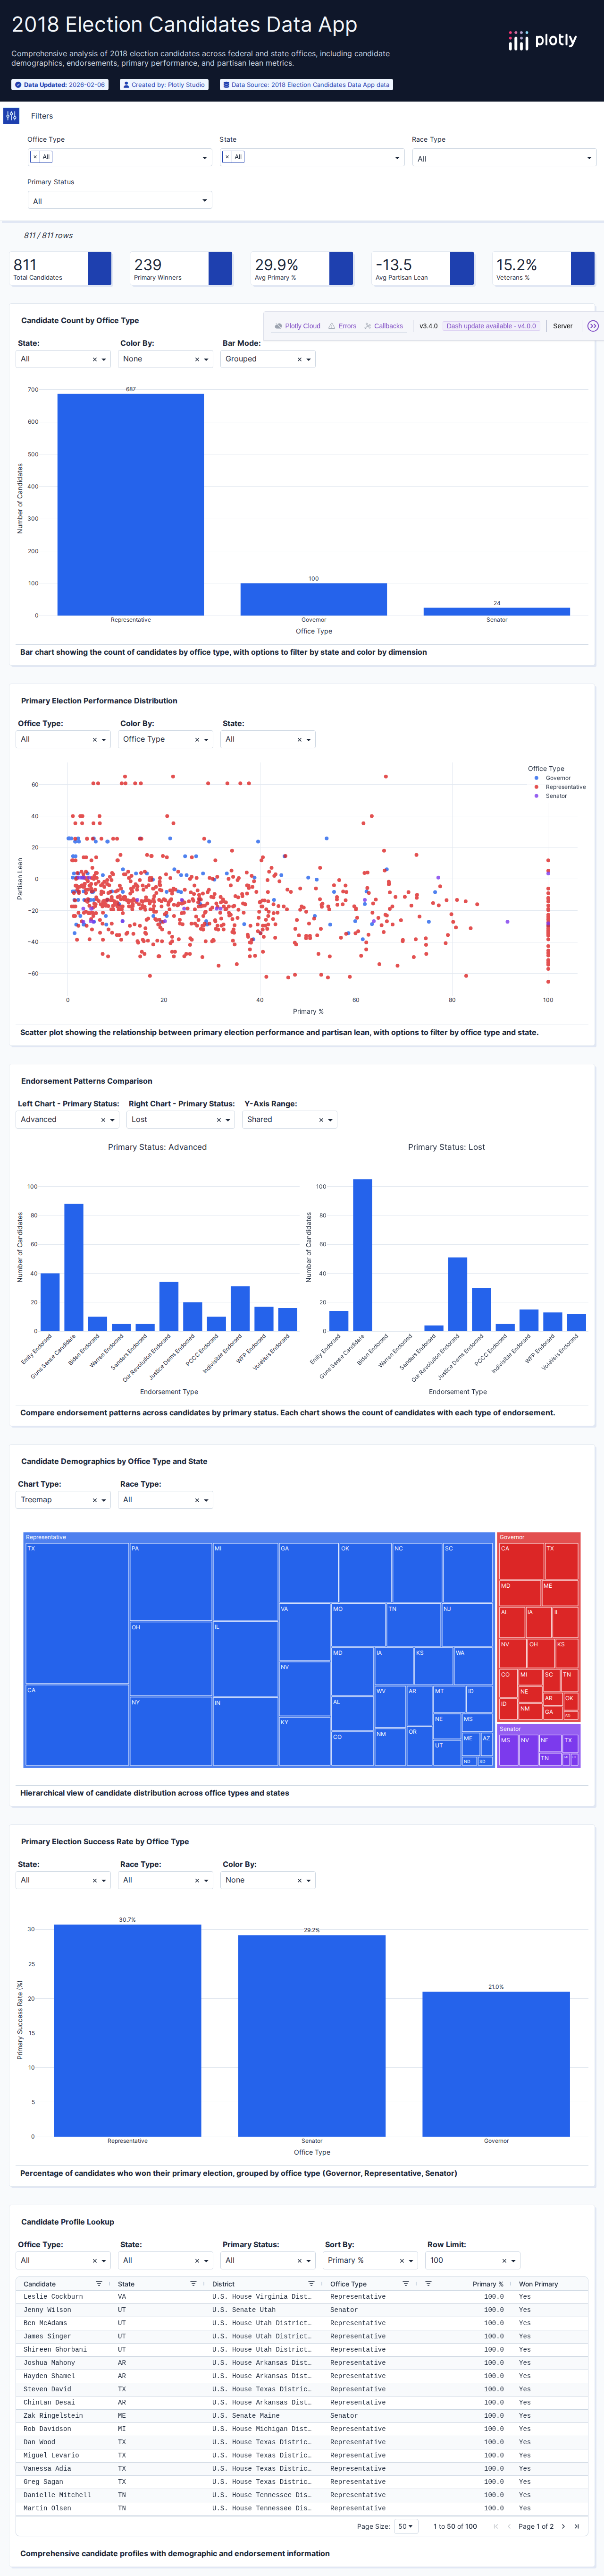The image size is (604, 2576).
Task: Expand Color By None in Candidate Count
Action: 166,359
